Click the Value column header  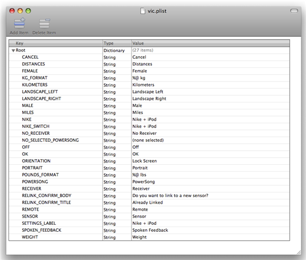(211, 43)
